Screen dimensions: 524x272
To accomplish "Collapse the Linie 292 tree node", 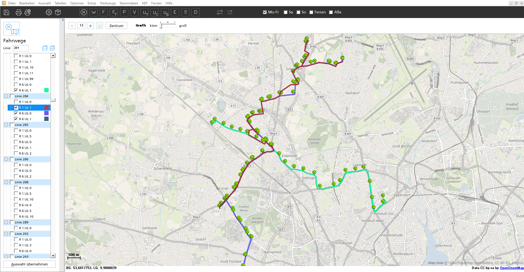I will [x=6, y=234].
